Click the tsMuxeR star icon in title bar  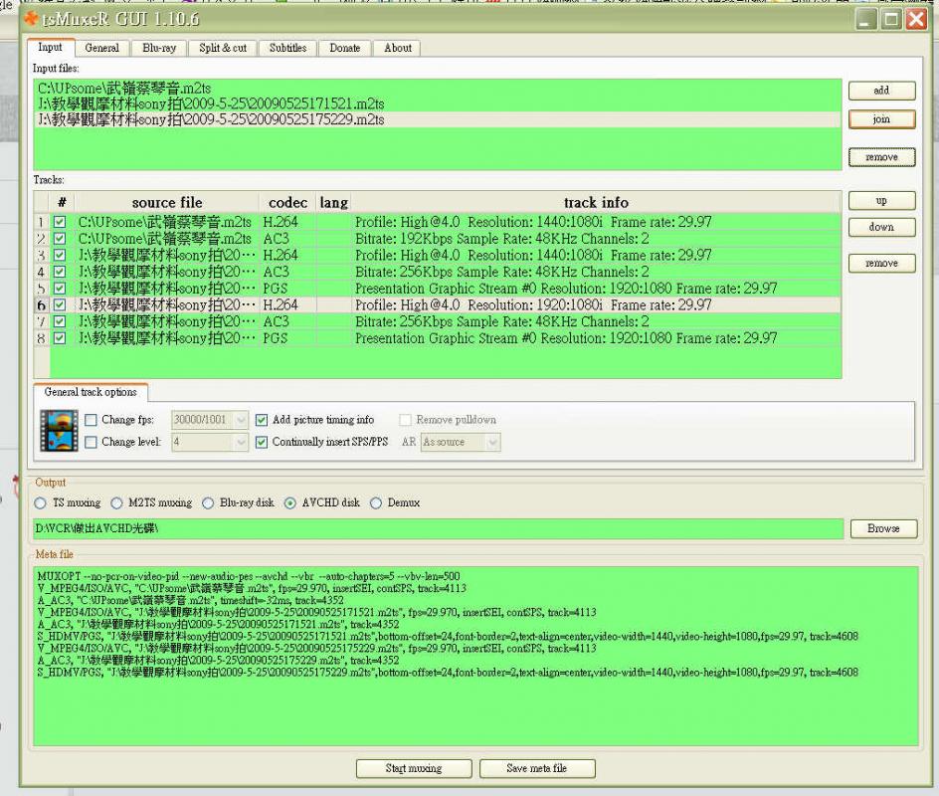[31, 18]
